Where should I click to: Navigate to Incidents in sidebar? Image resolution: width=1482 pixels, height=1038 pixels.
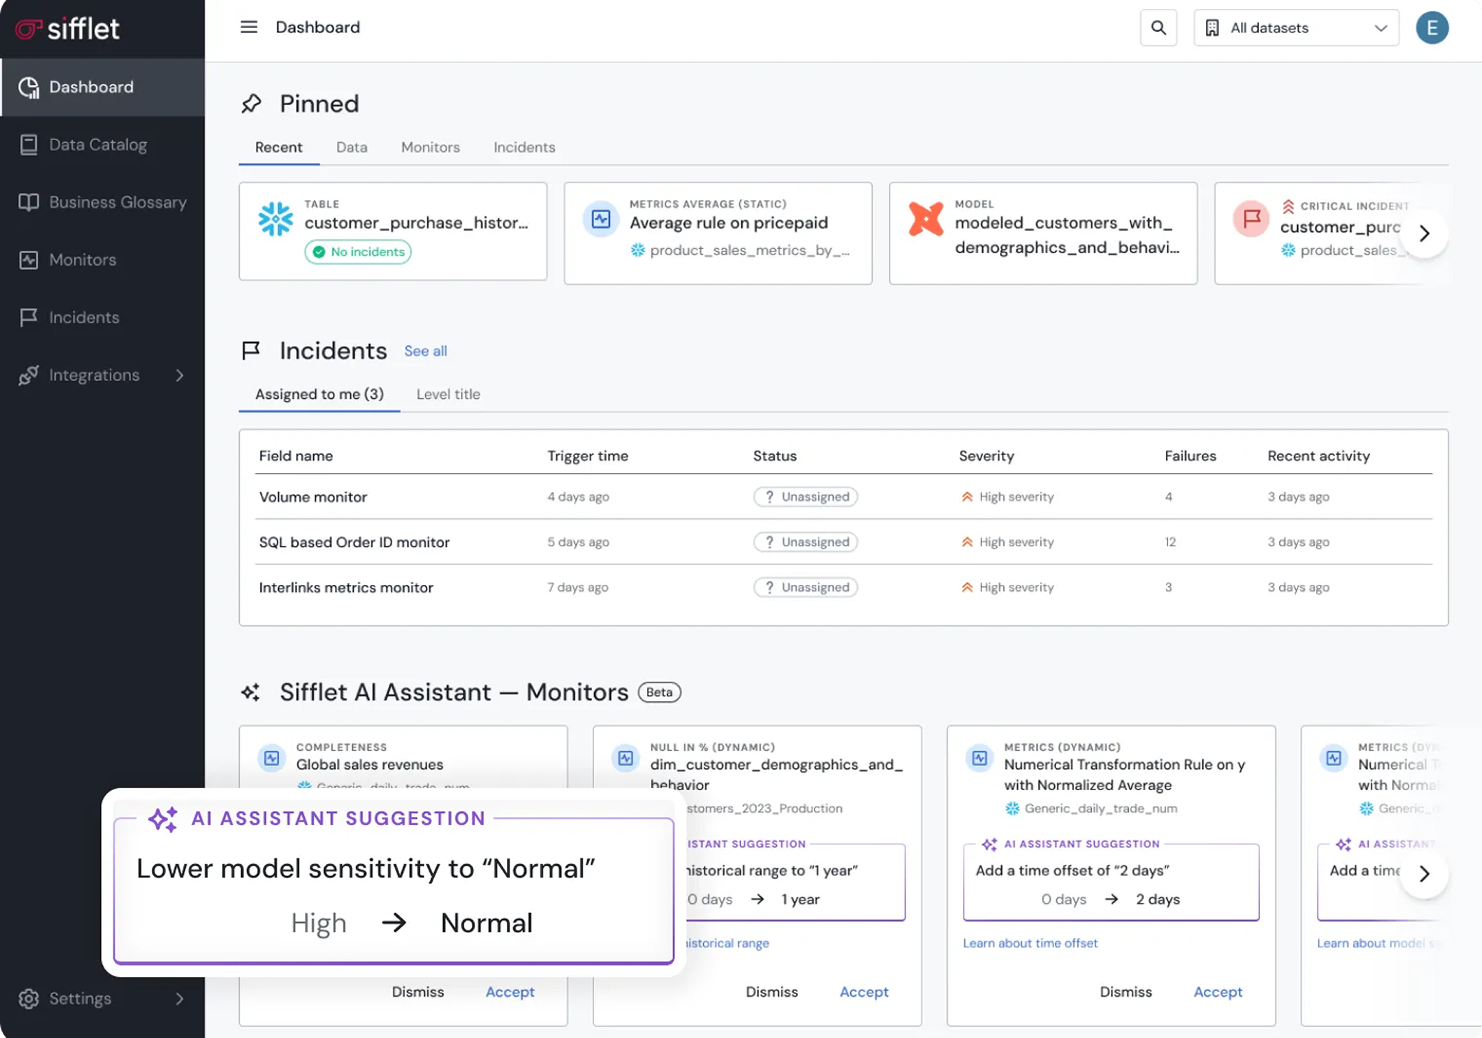84,318
